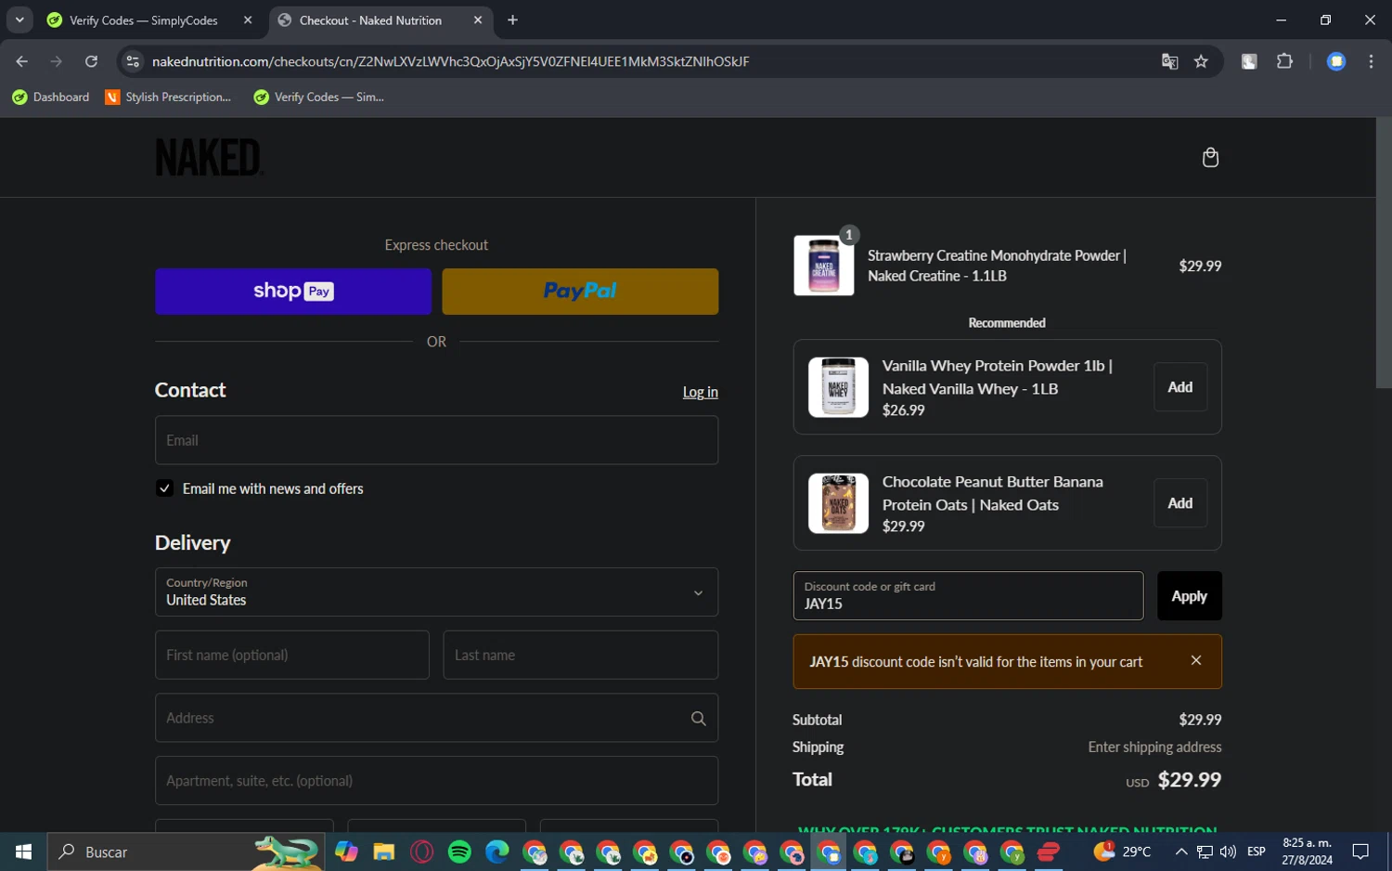Close the Checkout - Naked Nutrition tab

[x=478, y=19]
